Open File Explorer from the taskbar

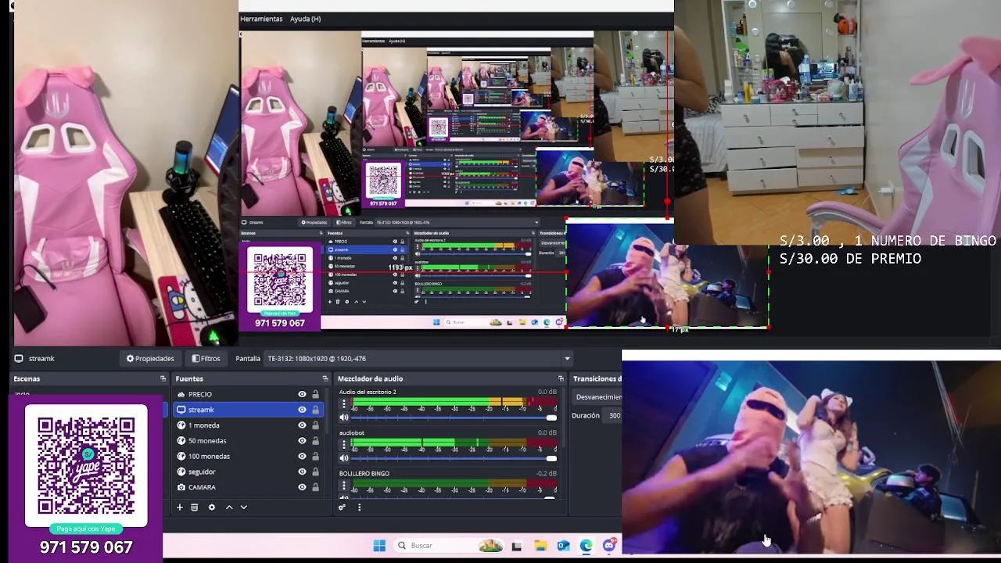click(x=540, y=546)
